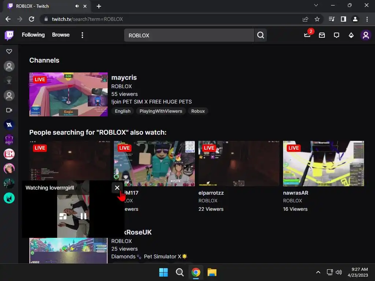Open a new browser tab

[99, 6]
